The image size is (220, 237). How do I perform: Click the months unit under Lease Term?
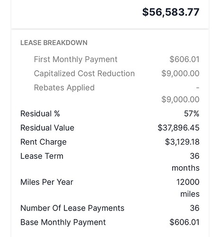click(185, 168)
